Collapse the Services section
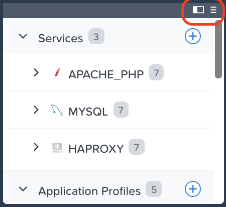 (23, 36)
